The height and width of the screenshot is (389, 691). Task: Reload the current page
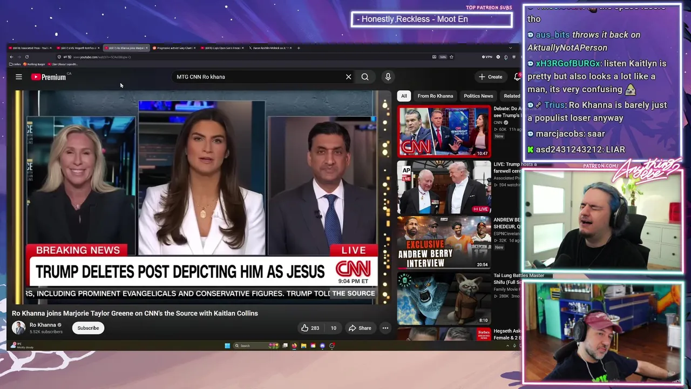click(x=27, y=57)
